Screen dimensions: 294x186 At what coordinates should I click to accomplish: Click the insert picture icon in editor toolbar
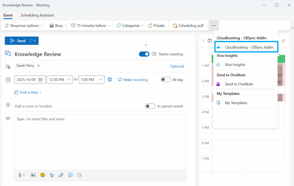33,175
